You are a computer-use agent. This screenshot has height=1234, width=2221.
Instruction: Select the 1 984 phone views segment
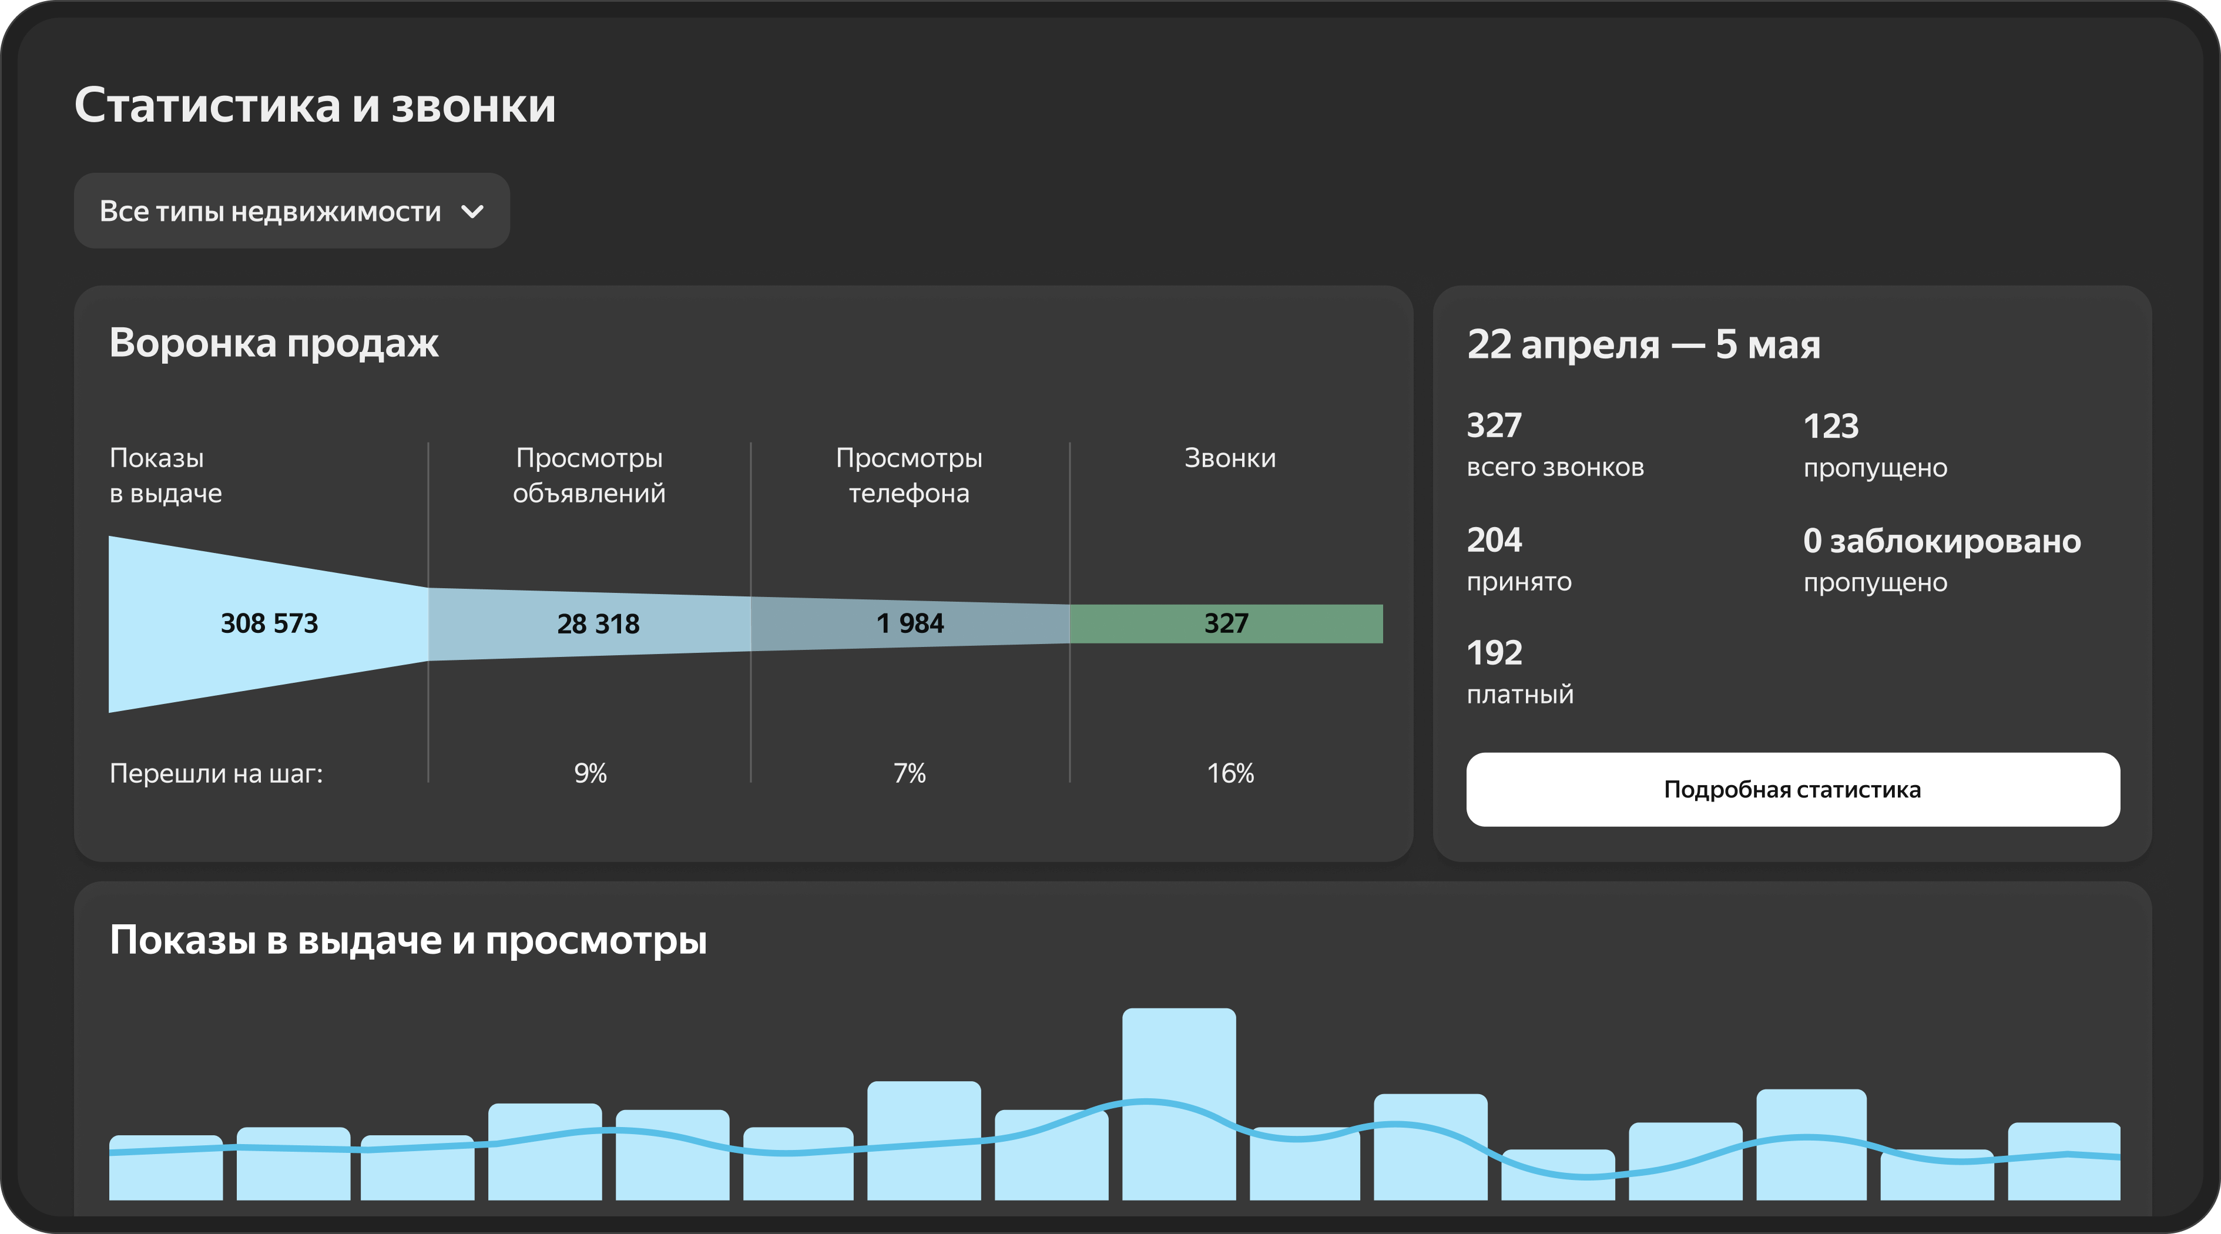coord(910,623)
